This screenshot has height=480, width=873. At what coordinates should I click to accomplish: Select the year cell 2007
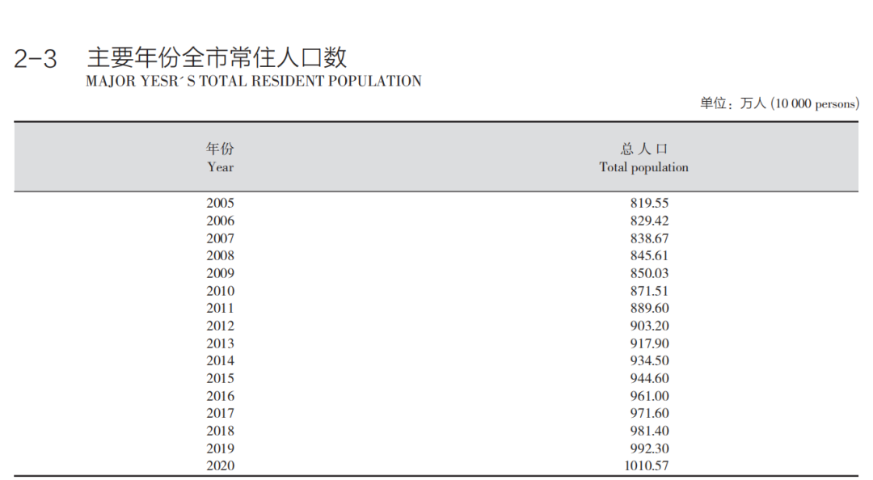point(221,238)
